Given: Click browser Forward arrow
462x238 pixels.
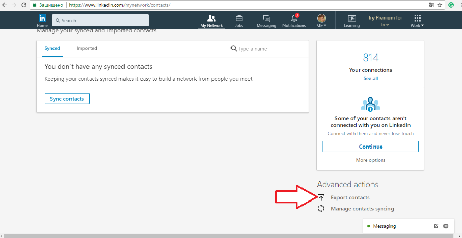Looking at the screenshot, I should click(14, 5).
